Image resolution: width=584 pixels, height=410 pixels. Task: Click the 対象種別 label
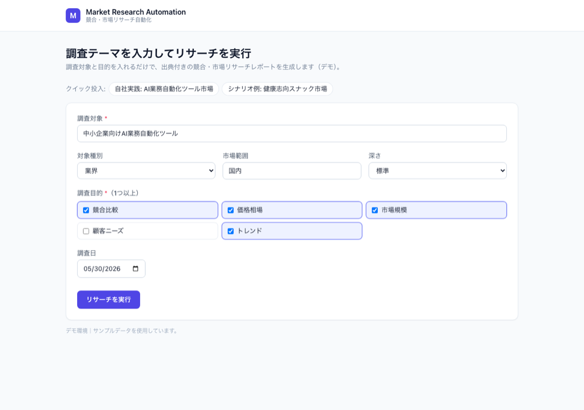pos(90,156)
